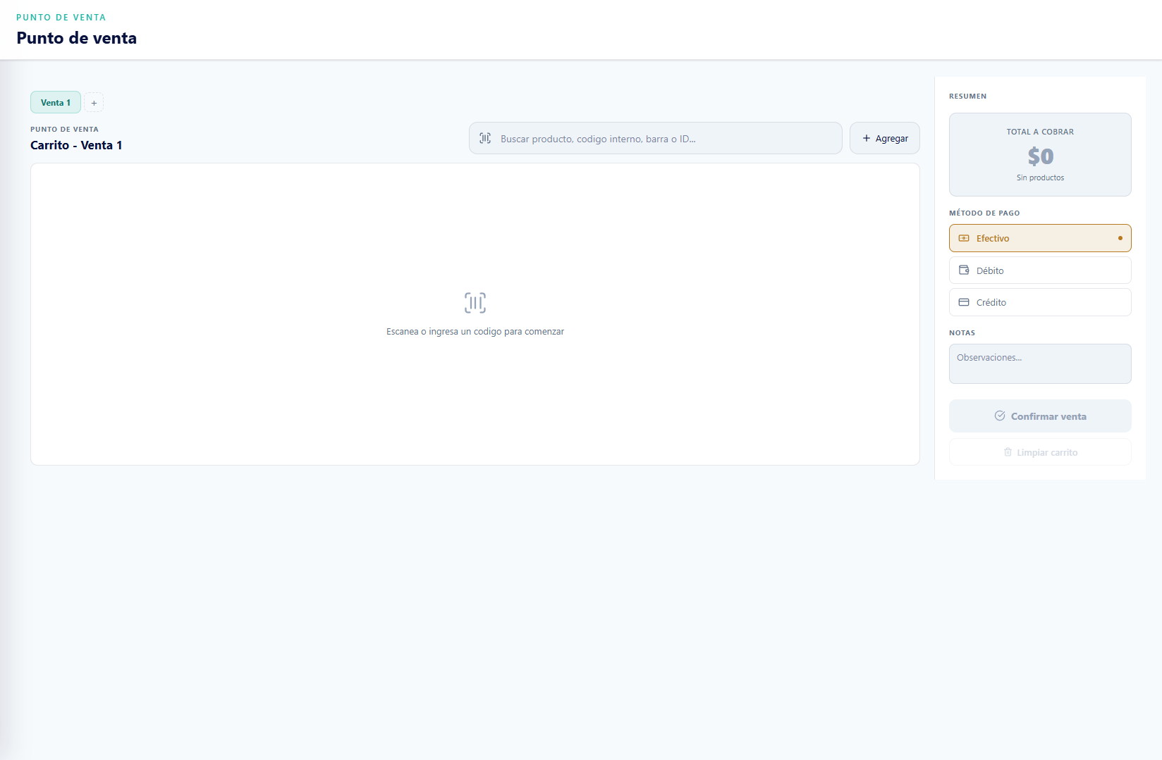The width and height of the screenshot is (1162, 760).
Task: Focus the product search input field
Action: click(656, 139)
